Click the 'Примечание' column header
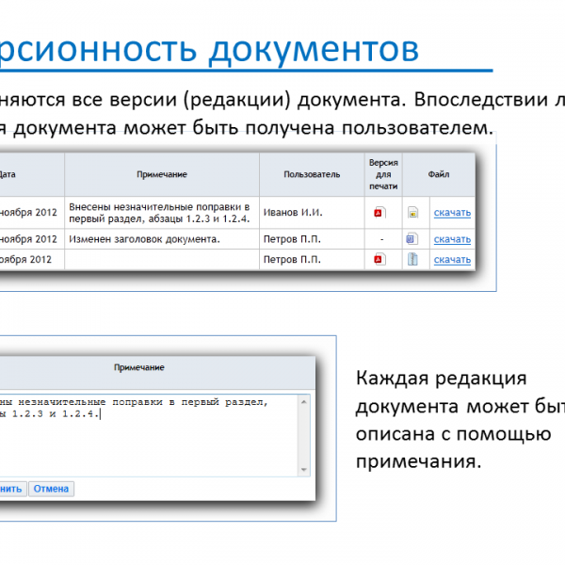Image resolution: width=565 pixels, height=565 pixels. [x=161, y=174]
